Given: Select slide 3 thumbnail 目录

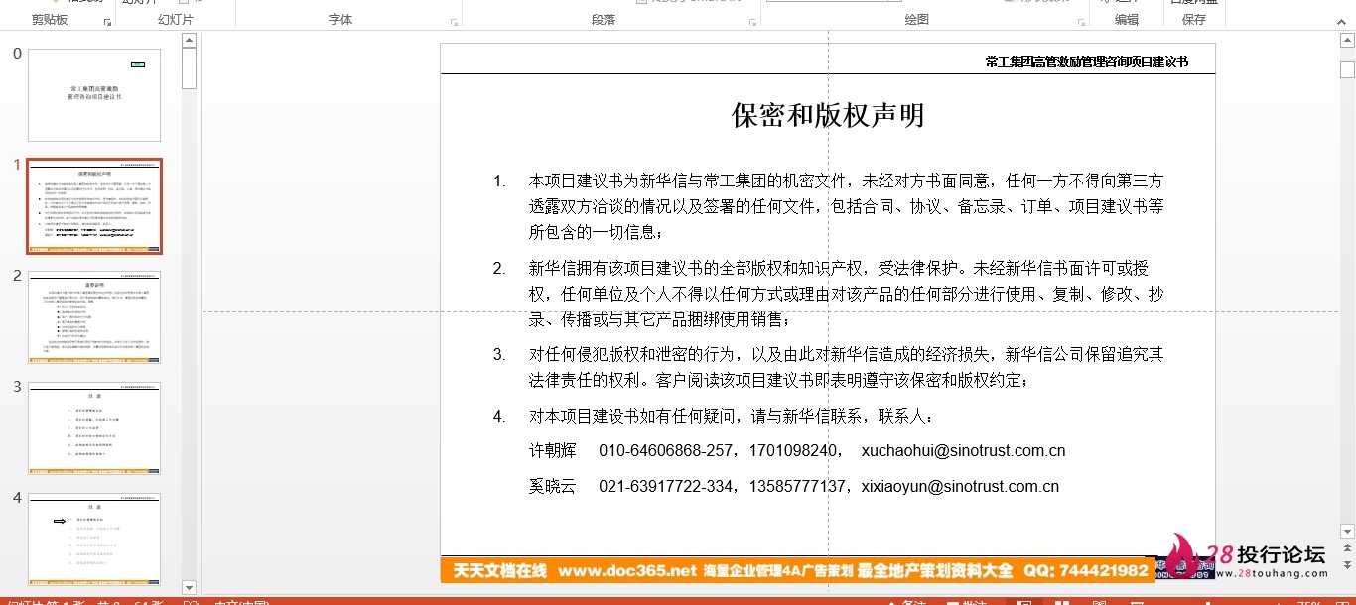Looking at the screenshot, I should pyautogui.click(x=94, y=428).
